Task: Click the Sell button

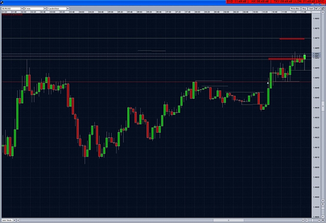Action: click(311, 8)
